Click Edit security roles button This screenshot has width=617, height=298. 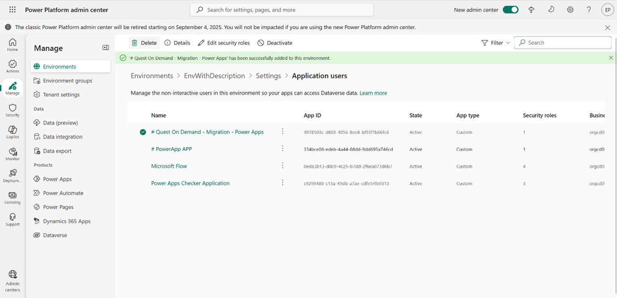pyautogui.click(x=224, y=43)
